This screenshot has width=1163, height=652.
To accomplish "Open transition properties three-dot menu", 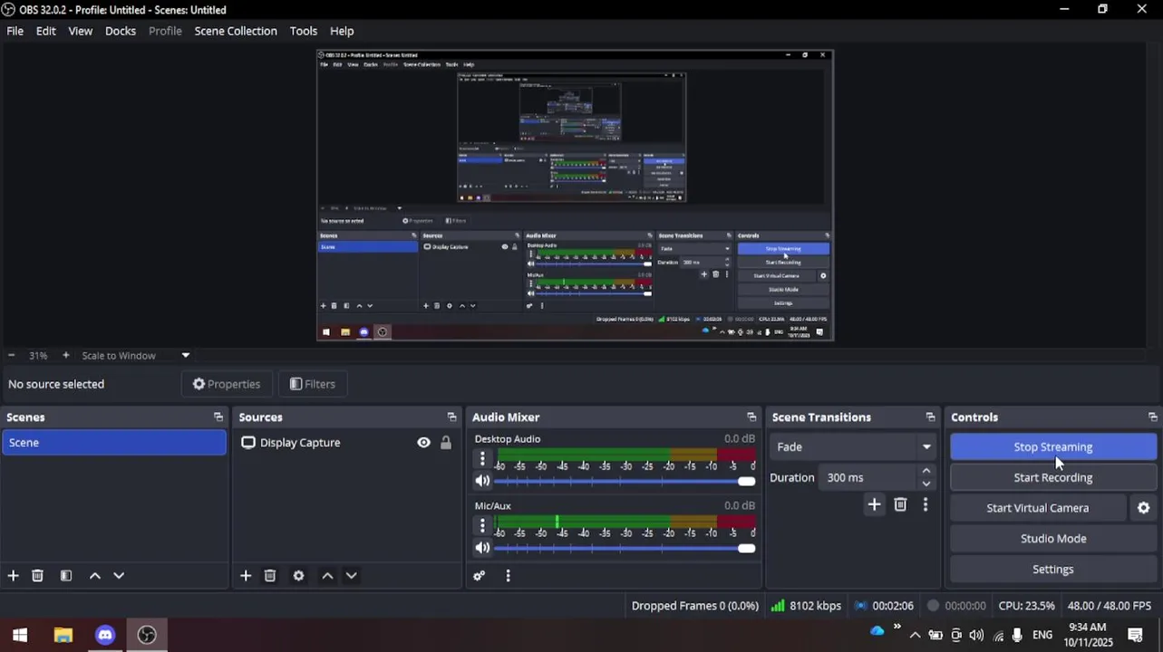I will tap(926, 505).
